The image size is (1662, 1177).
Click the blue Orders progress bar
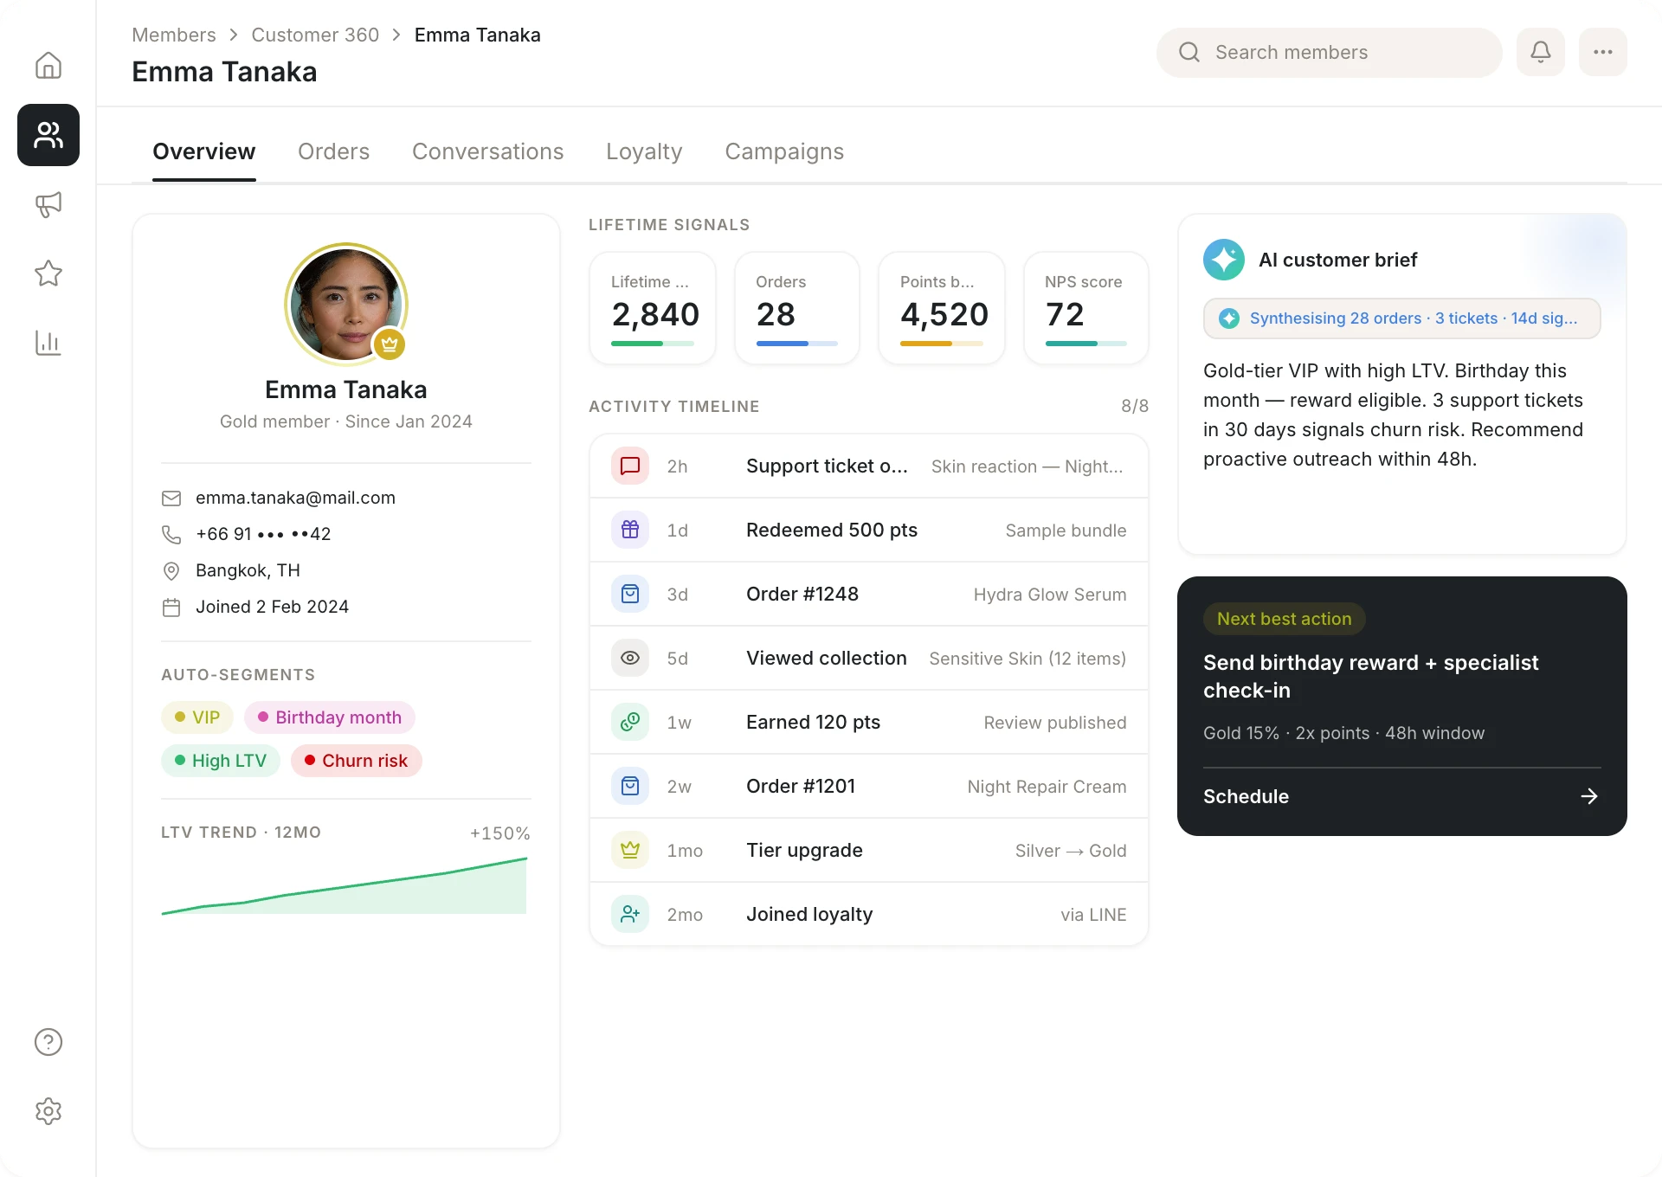(x=797, y=344)
